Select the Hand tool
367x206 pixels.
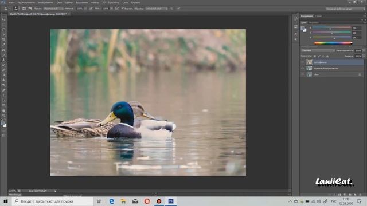click(x=3, y=110)
